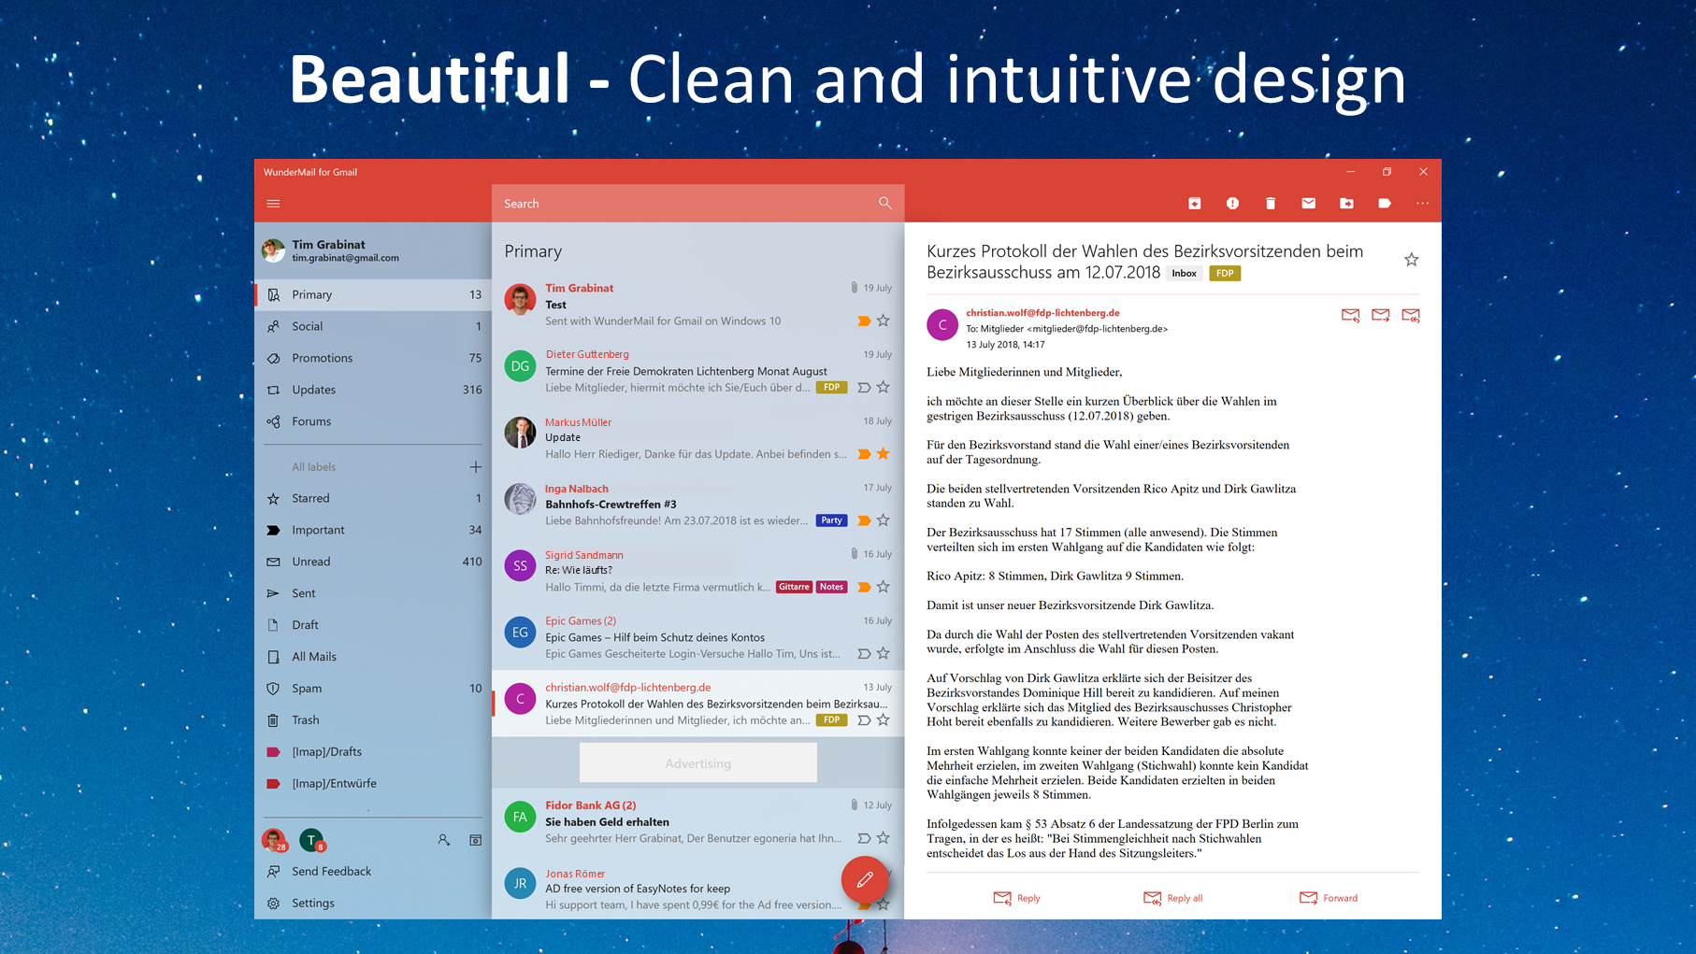Apply a label to the email
Image resolution: width=1696 pixels, height=954 pixels.
[1385, 203]
